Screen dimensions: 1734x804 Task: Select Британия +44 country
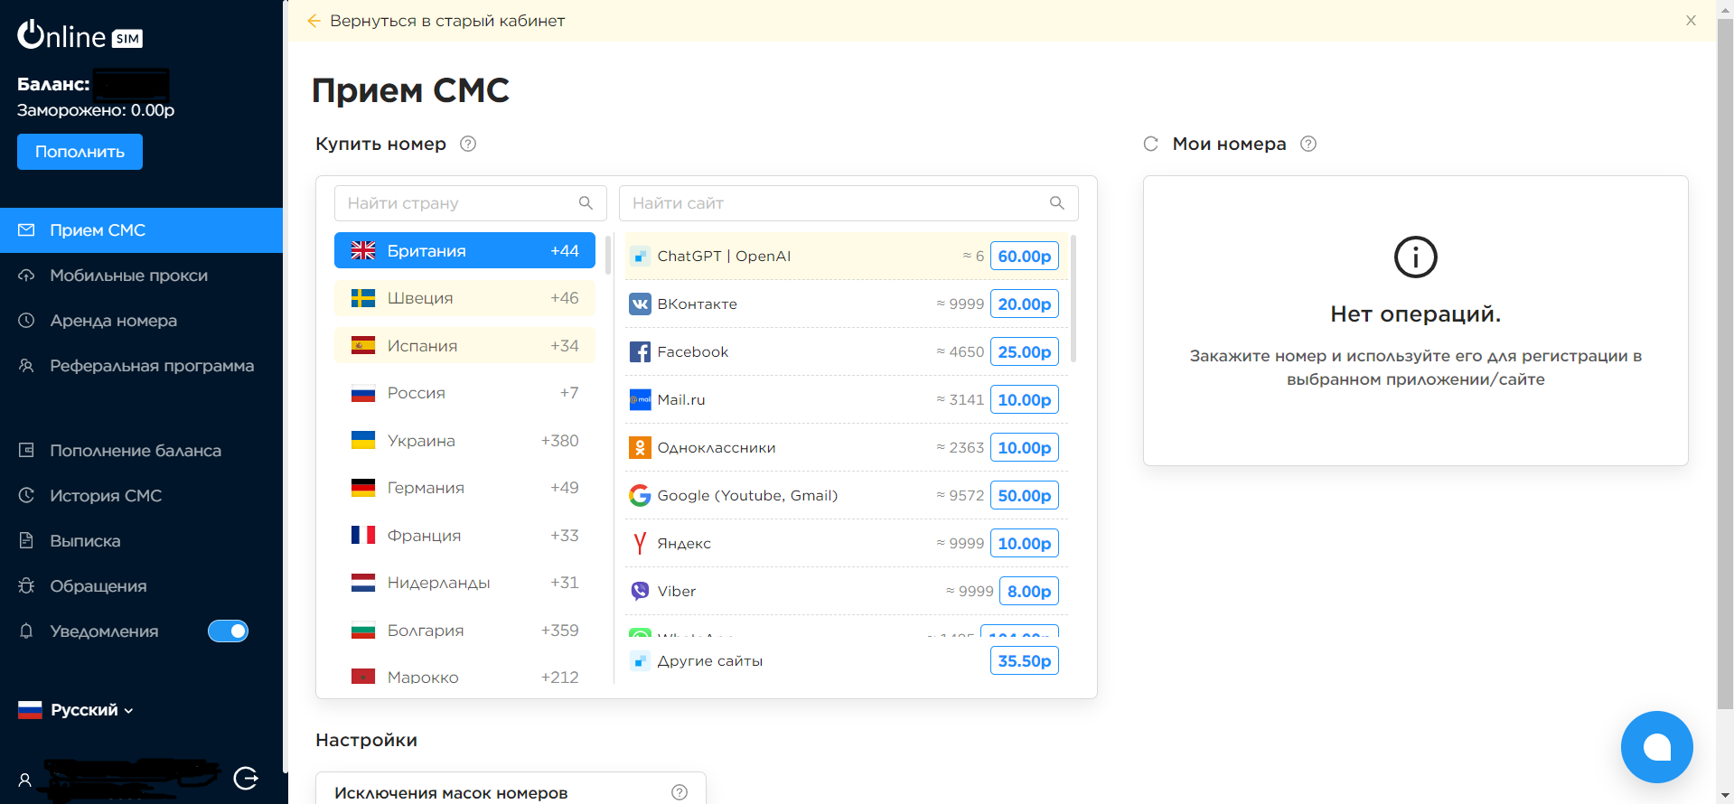click(x=464, y=251)
